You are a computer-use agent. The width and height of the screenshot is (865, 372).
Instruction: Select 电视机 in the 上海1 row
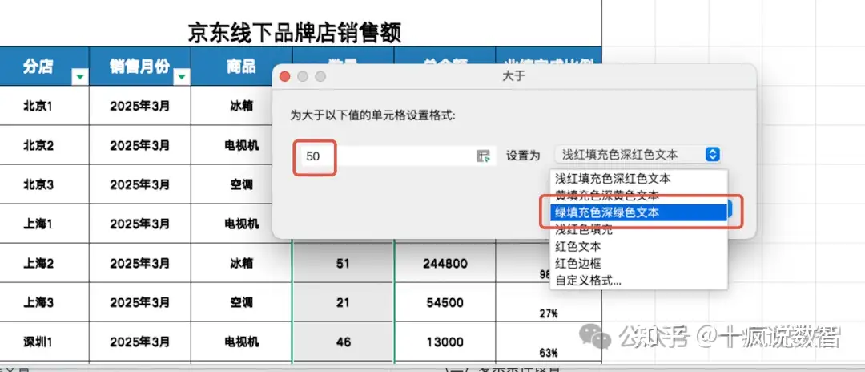click(242, 224)
